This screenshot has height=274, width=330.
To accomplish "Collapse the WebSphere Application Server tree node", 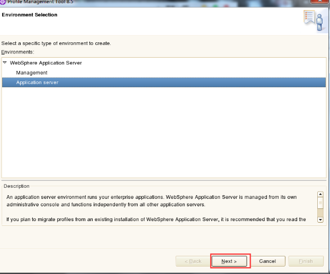I will (x=5, y=62).
